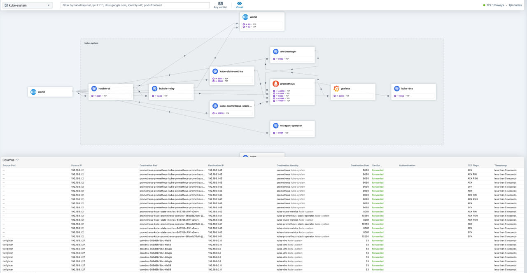Click the Timestamp column header
This screenshot has width=527, height=273.
(x=501, y=166)
